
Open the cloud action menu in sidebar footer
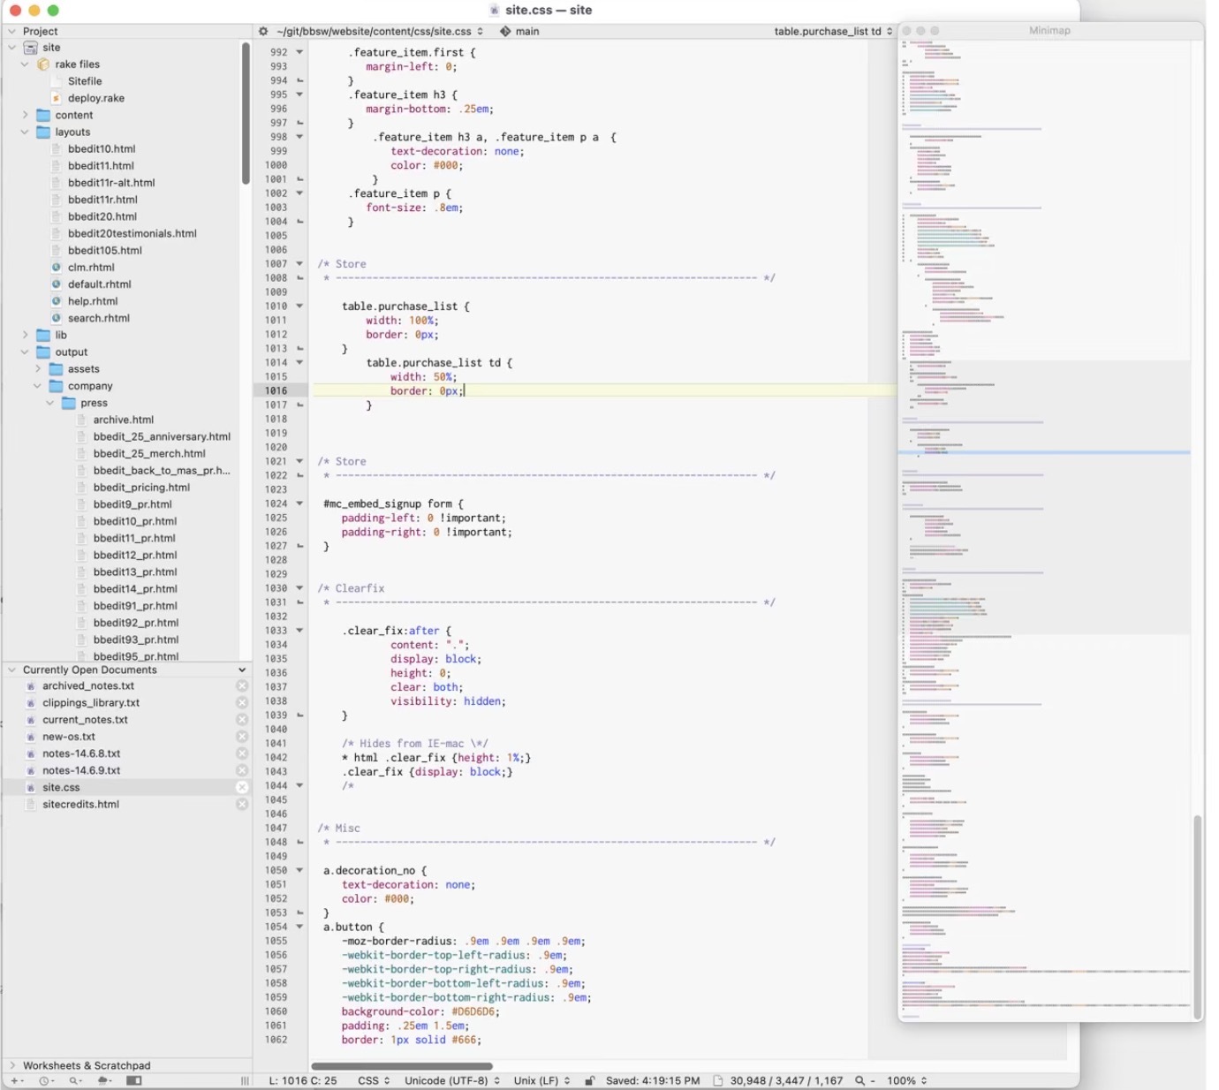(104, 1080)
